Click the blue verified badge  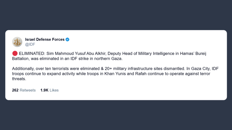[x=67, y=40]
